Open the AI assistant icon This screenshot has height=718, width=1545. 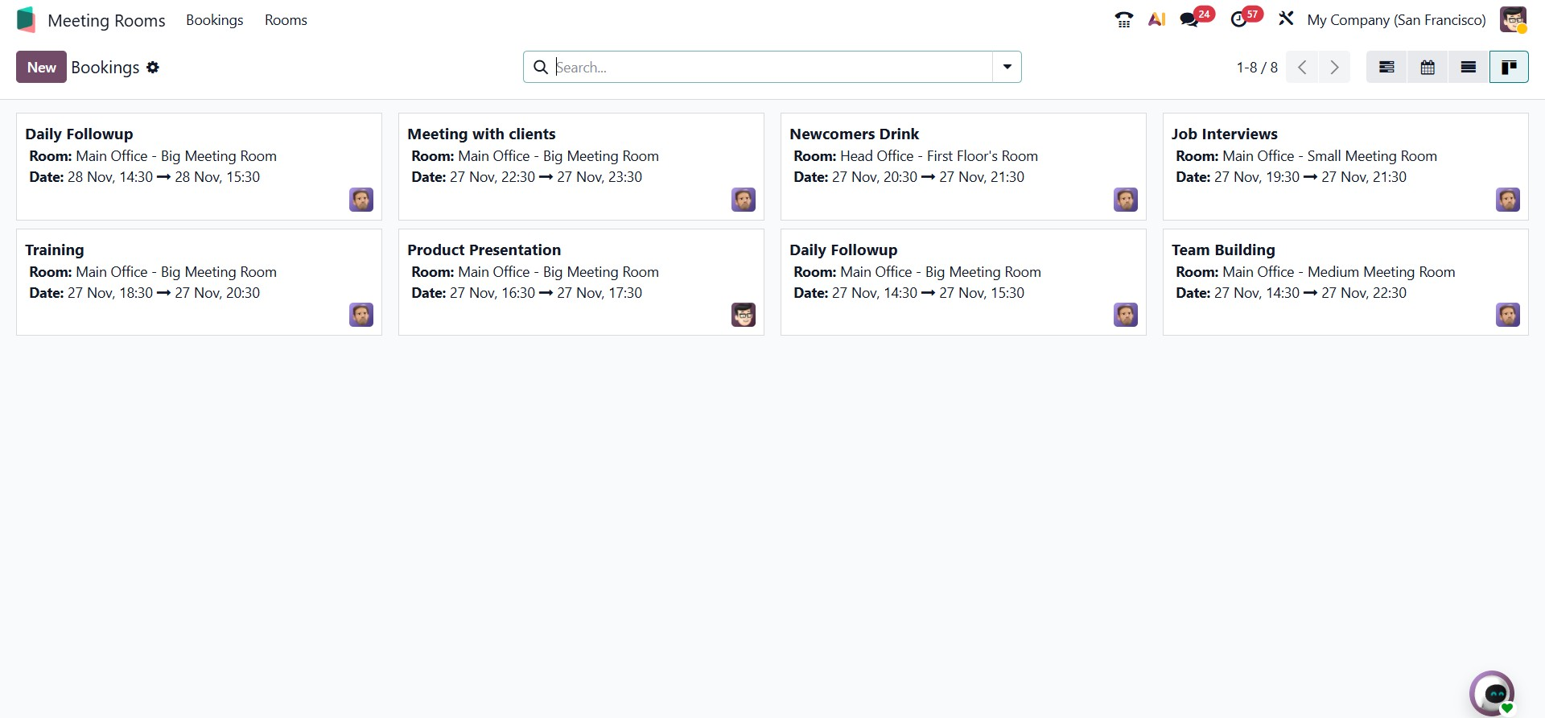tap(1156, 20)
